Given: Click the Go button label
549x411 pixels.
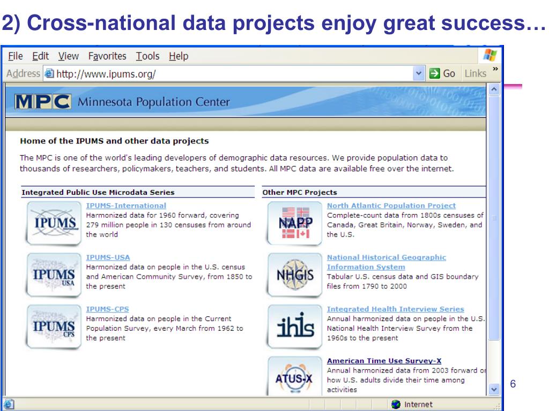Looking at the screenshot, I should point(449,73).
